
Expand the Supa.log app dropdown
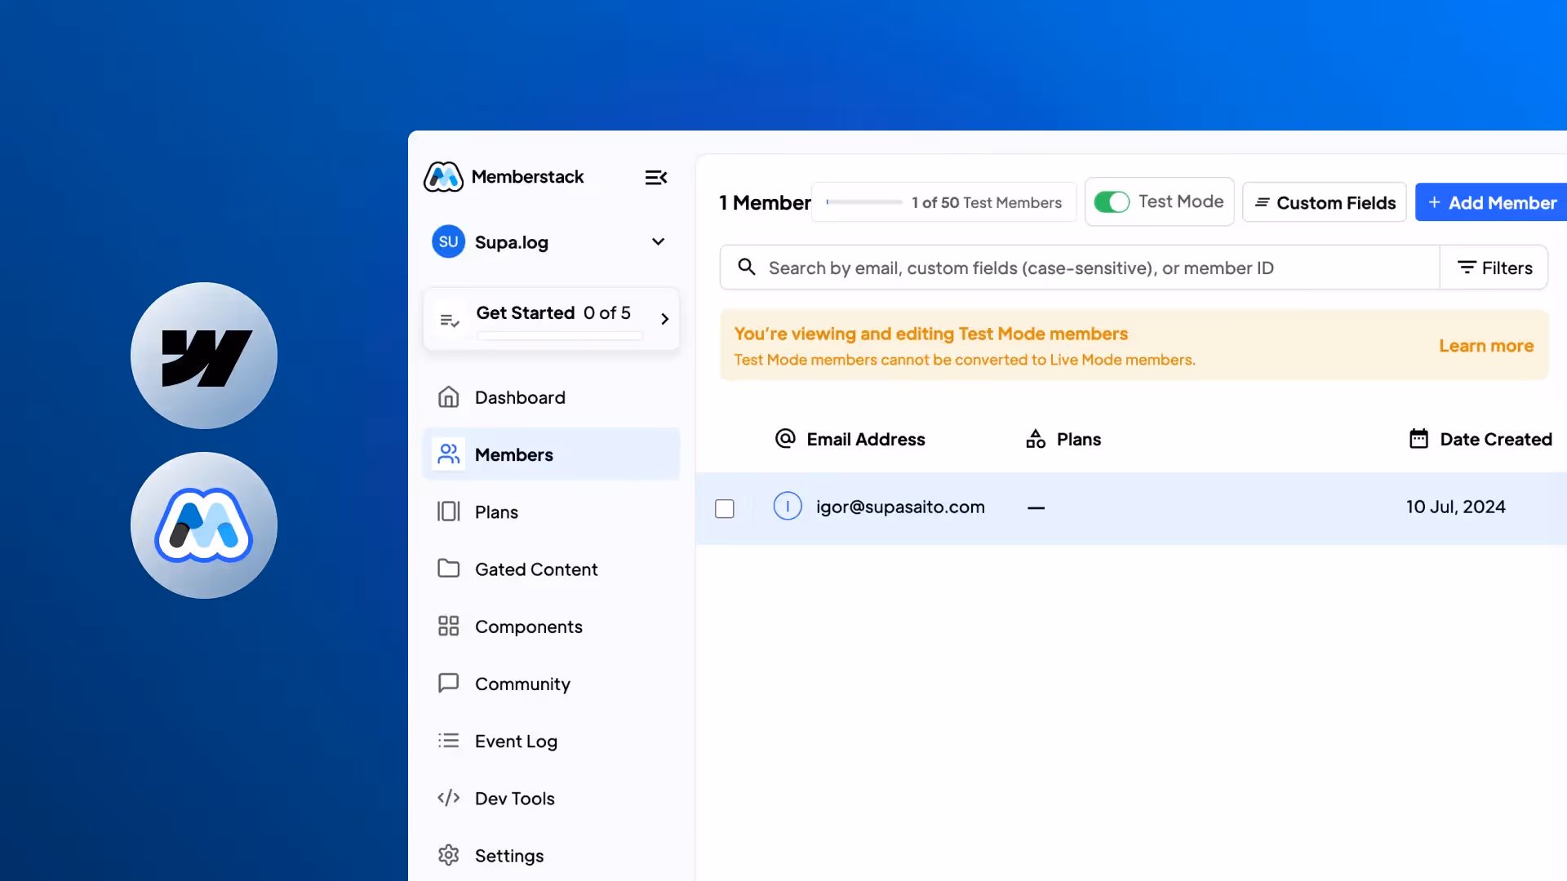658,241
